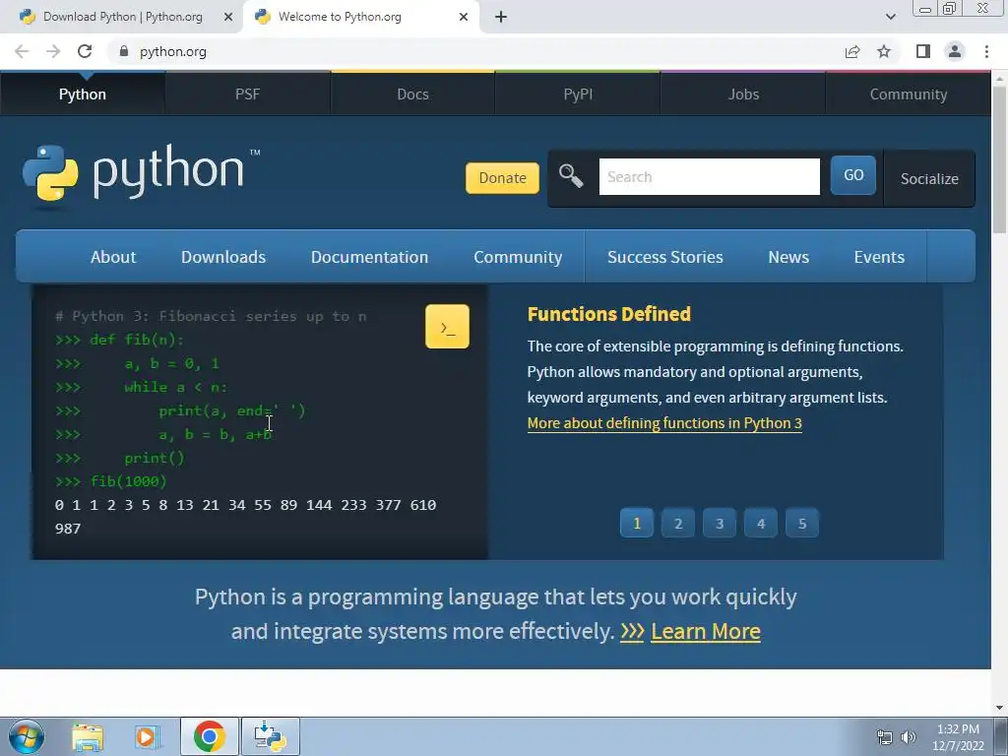Screen dimensions: 1008x756
Task: Open Chrome three-dot menu
Action: pos(986,51)
